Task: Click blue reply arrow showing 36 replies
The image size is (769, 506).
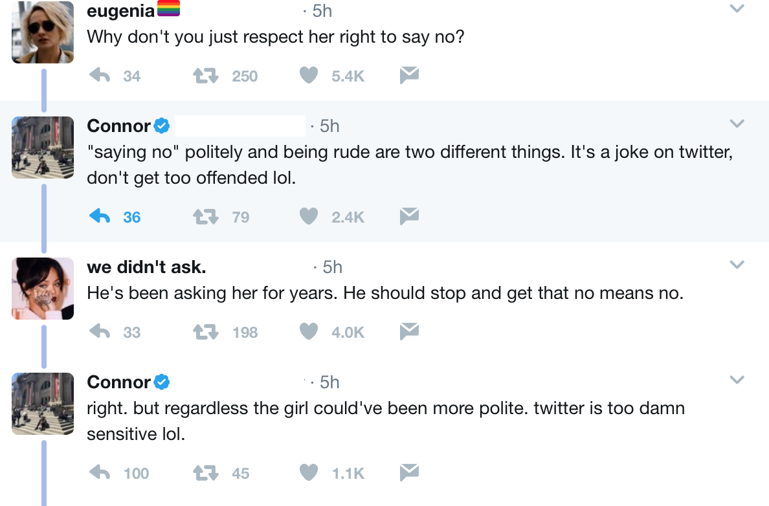Action: [99, 217]
